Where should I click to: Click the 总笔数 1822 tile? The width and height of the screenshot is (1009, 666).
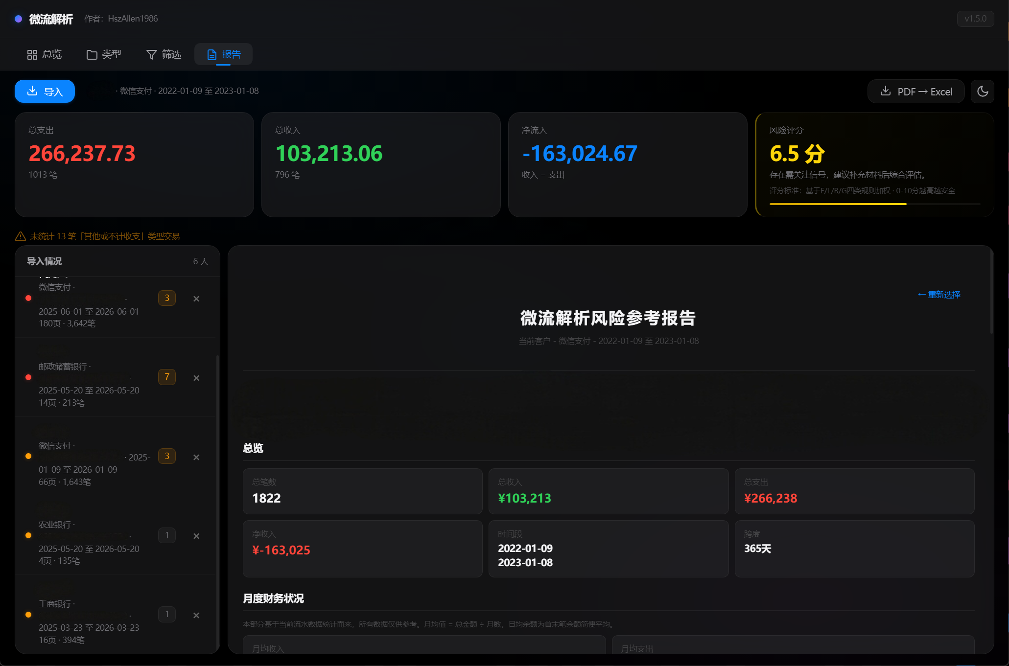[x=362, y=491]
